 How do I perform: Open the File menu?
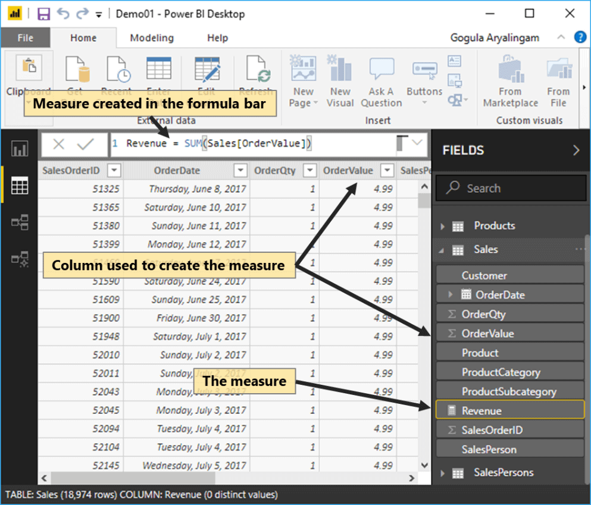(x=25, y=38)
